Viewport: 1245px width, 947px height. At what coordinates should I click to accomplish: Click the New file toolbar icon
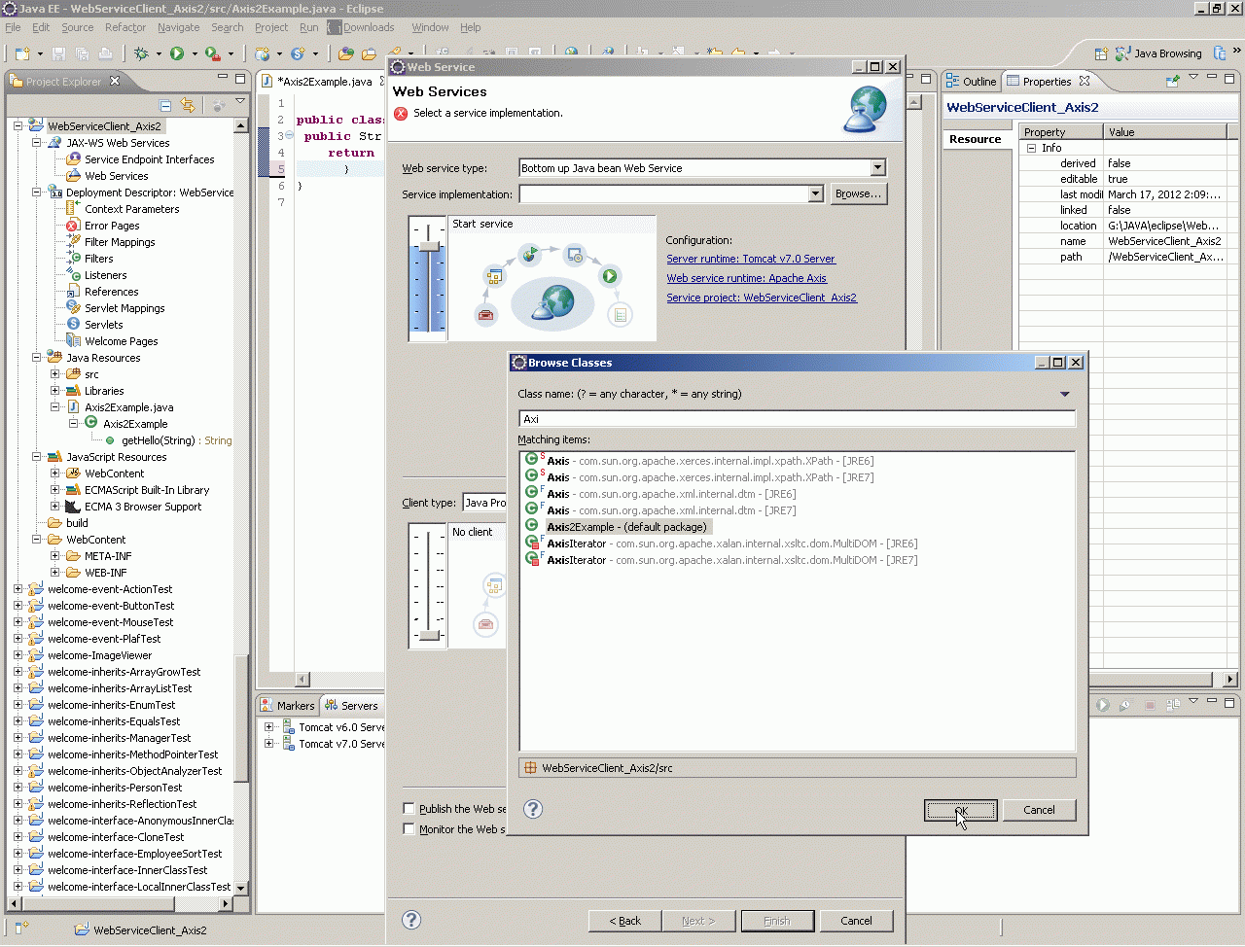click(22, 53)
